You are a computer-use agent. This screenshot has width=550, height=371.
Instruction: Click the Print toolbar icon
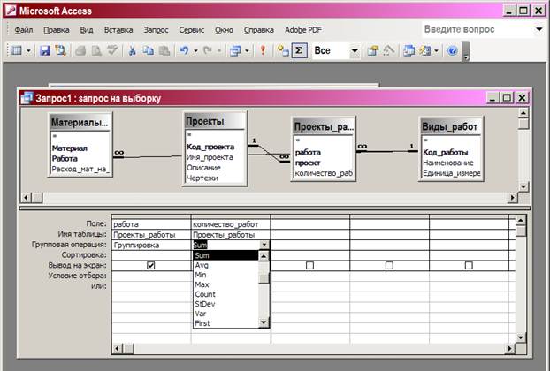[x=81, y=51]
